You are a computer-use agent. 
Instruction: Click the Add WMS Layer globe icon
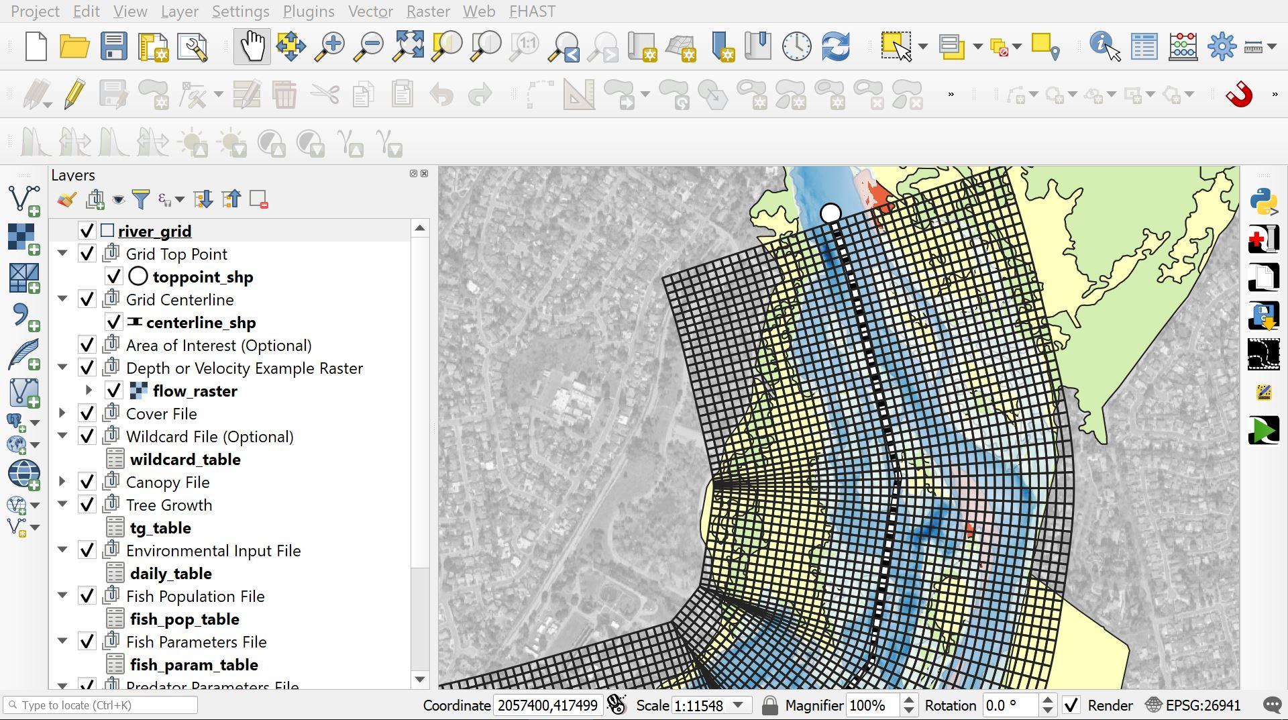pyautogui.click(x=23, y=474)
